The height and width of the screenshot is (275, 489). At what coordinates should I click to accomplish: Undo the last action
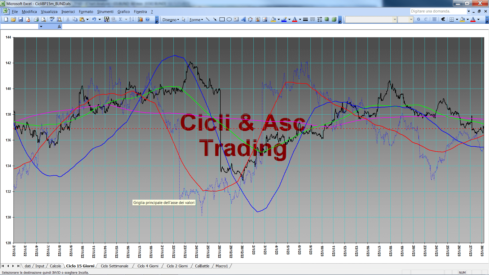(x=94, y=19)
